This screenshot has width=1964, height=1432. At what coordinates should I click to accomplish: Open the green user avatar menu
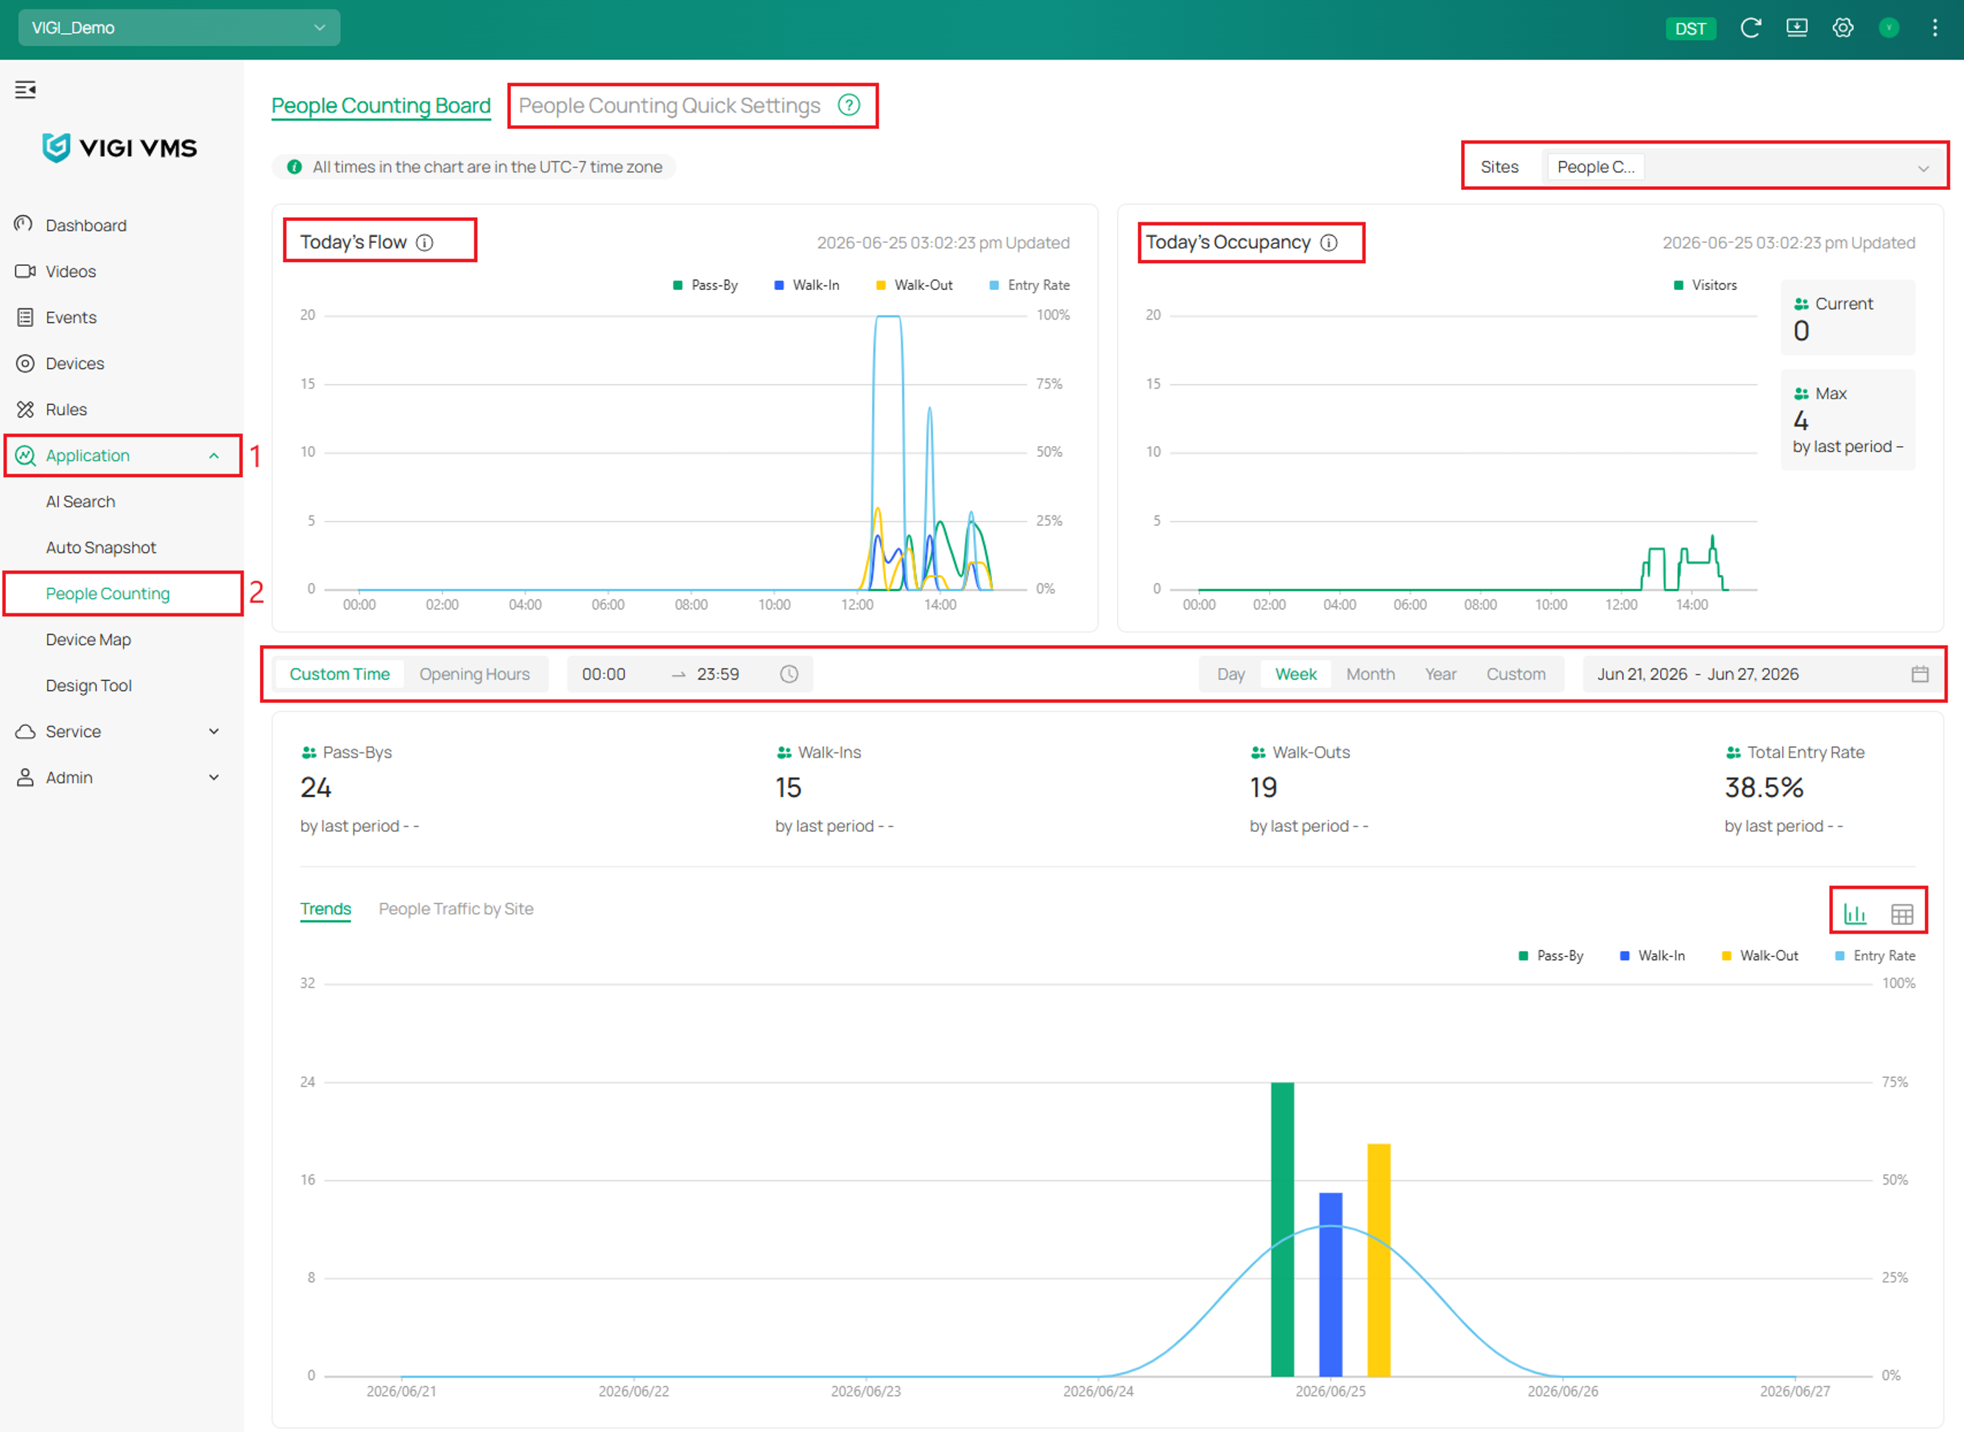click(1889, 28)
